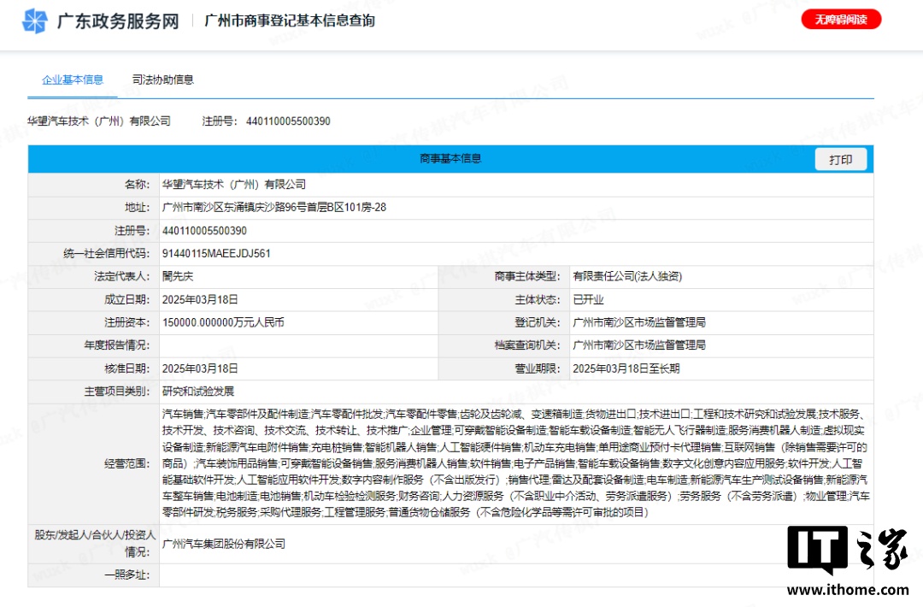Click the Guangdong government service logo icon

pyautogui.click(x=35, y=21)
